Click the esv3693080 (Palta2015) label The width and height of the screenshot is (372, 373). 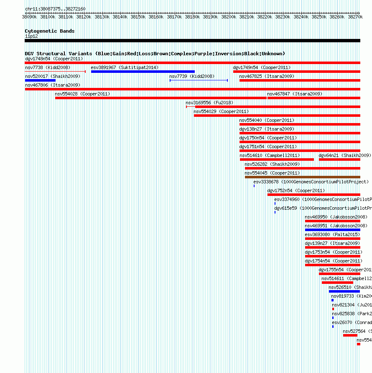coord(332,235)
